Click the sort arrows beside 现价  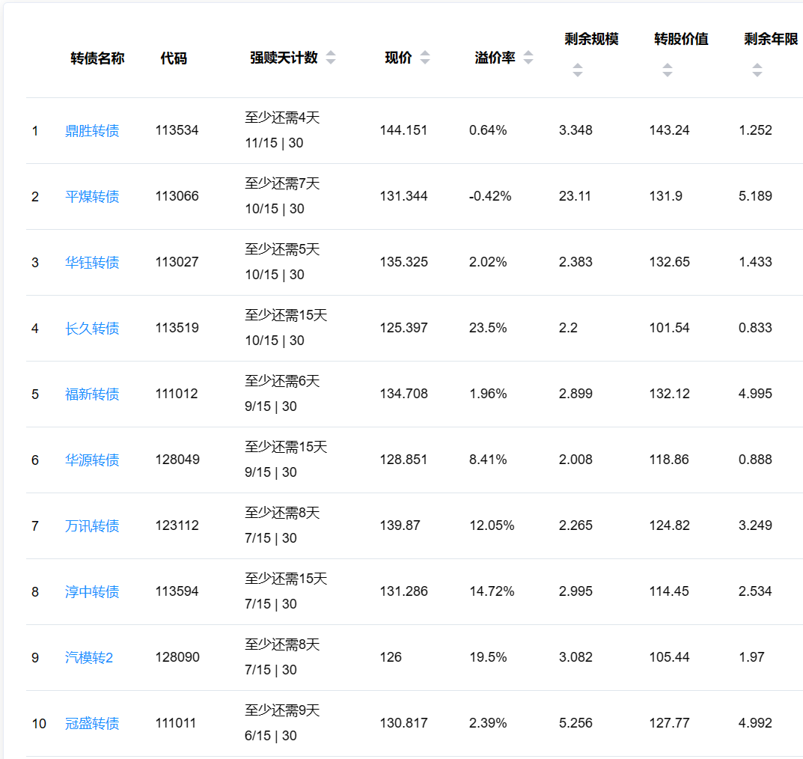click(425, 58)
